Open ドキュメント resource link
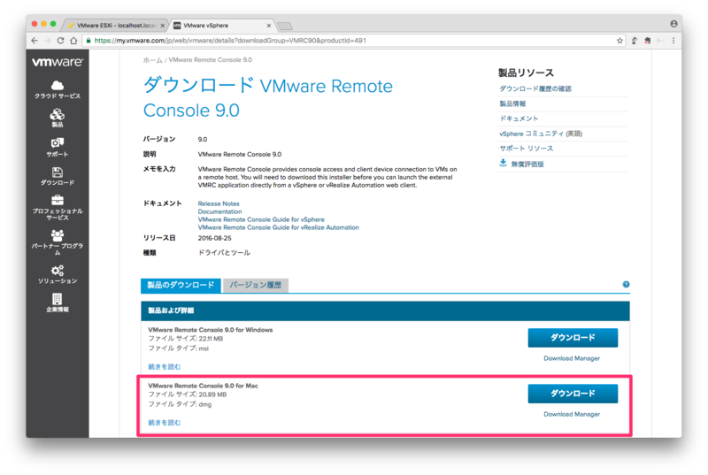Viewport: 708px width, 475px height. [x=519, y=119]
